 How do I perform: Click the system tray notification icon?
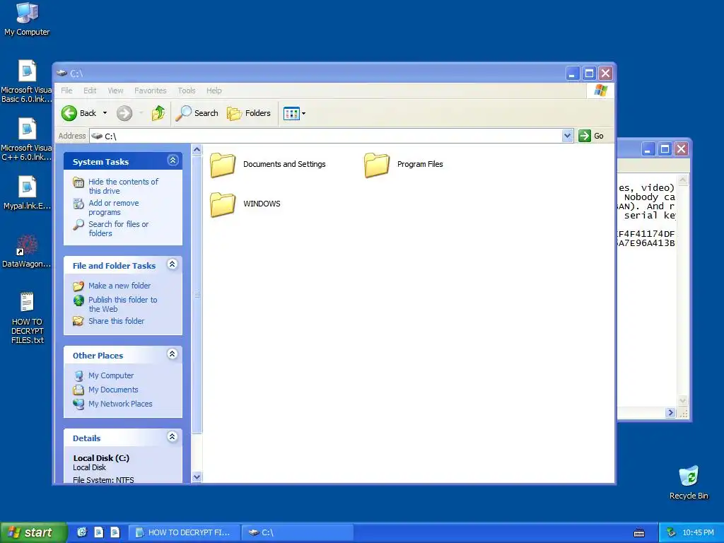pos(672,532)
